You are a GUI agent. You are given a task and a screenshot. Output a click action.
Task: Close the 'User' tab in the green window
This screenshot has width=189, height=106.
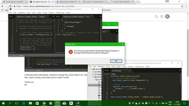pos(108,32)
